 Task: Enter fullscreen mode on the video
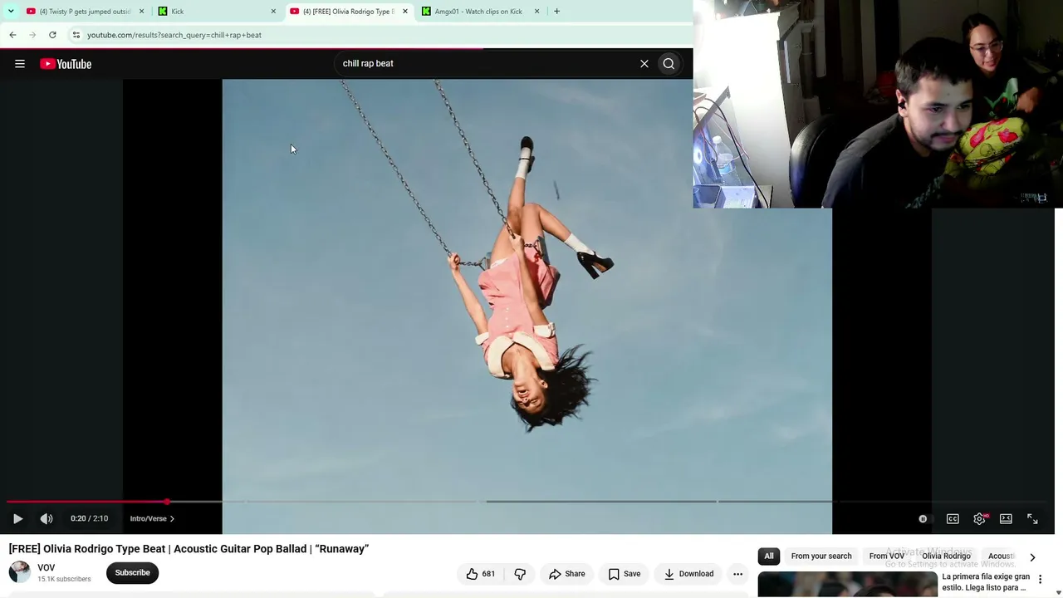[x=1032, y=518]
